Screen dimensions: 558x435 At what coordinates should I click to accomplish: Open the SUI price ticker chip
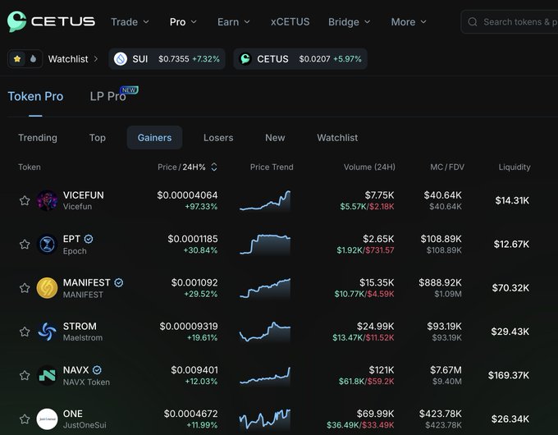[167, 59]
